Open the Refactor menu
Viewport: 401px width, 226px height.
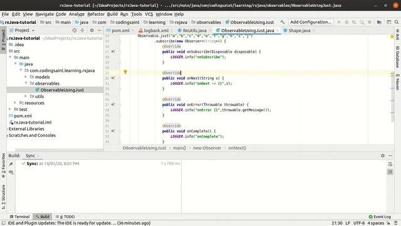[96, 14]
